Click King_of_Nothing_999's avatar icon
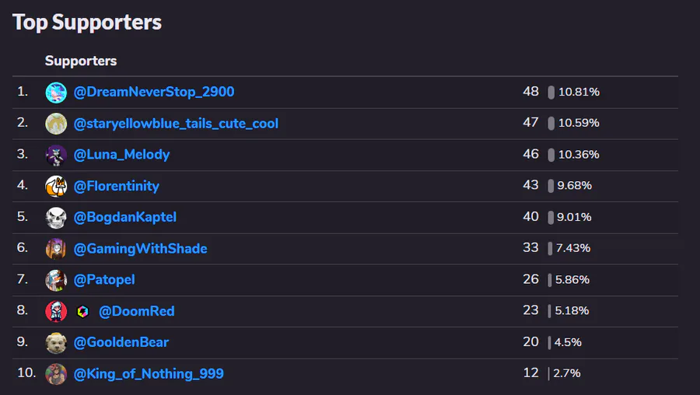700x395 pixels. (56, 374)
